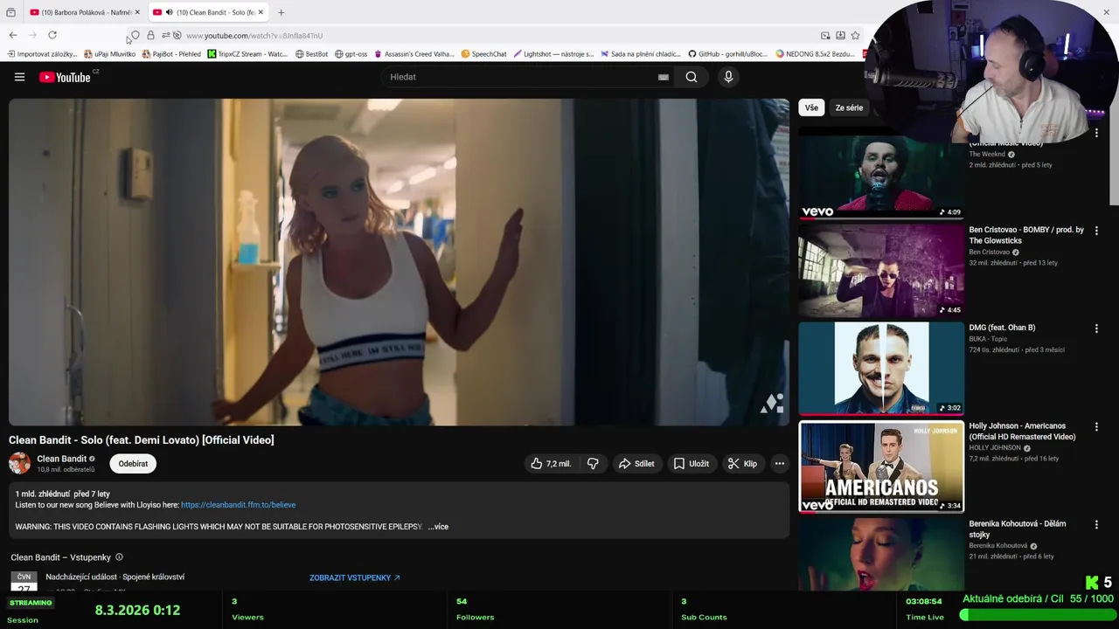The image size is (1119, 629).
Task: Mute the Clean Bandit tab via speaker icon
Action: pos(169,12)
